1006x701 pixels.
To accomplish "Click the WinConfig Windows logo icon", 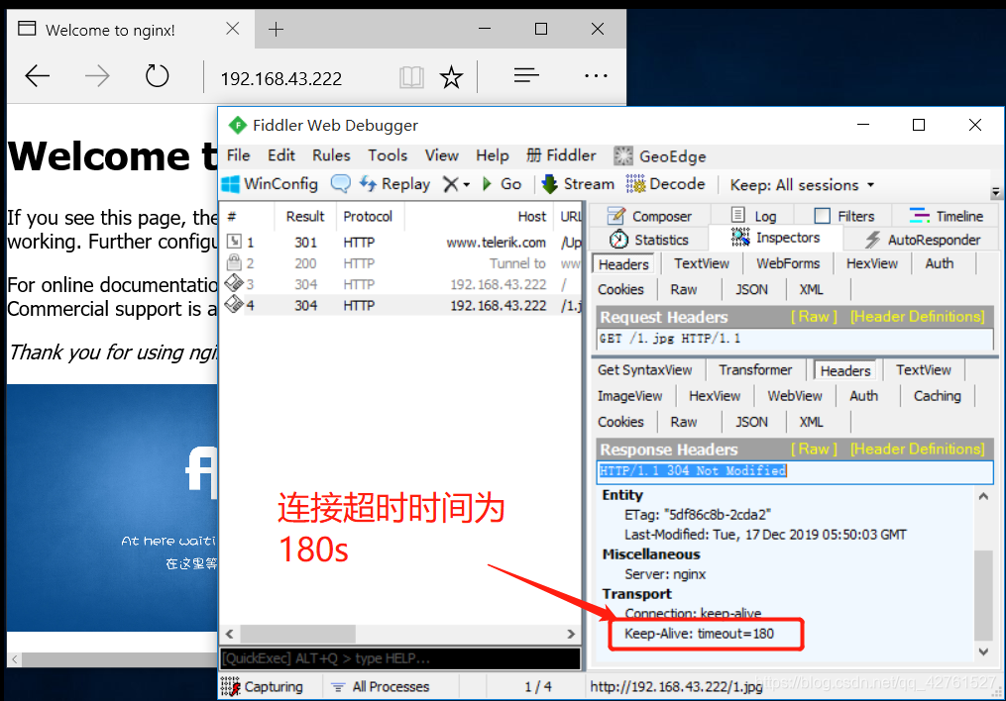I will pos(230,184).
